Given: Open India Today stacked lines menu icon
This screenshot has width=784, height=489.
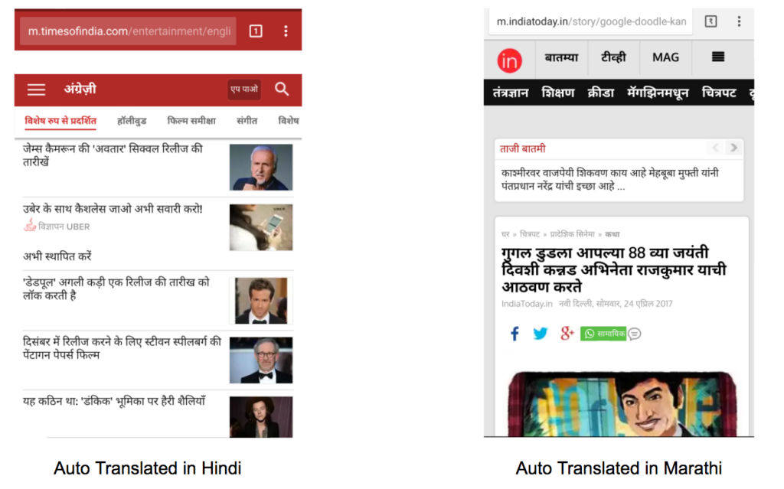Looking at the screenshot, I should pyautogui.click(x=718, y=57).
